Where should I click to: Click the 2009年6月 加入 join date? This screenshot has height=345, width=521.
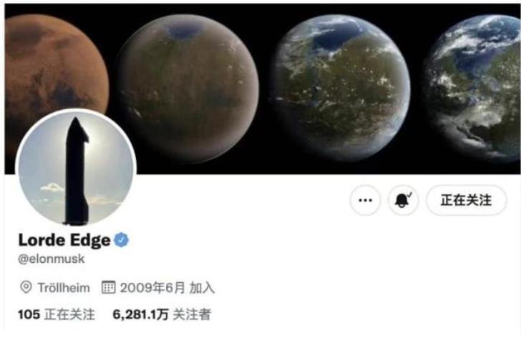click(167, 288)
